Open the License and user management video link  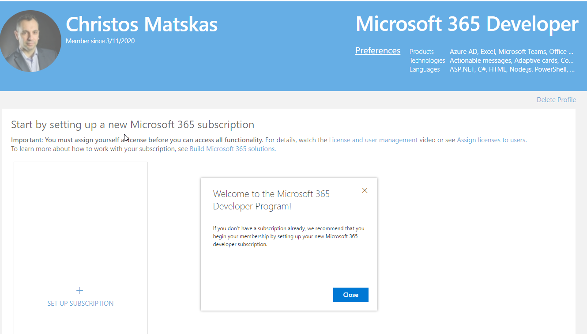coord(373,140)
